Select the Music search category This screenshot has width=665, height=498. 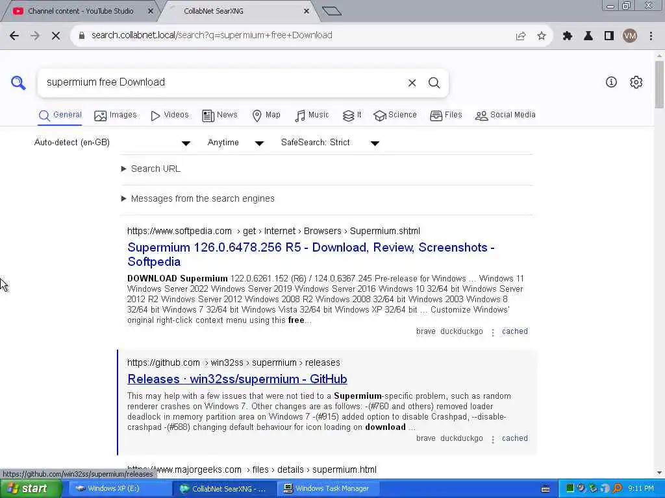(312, 115)
